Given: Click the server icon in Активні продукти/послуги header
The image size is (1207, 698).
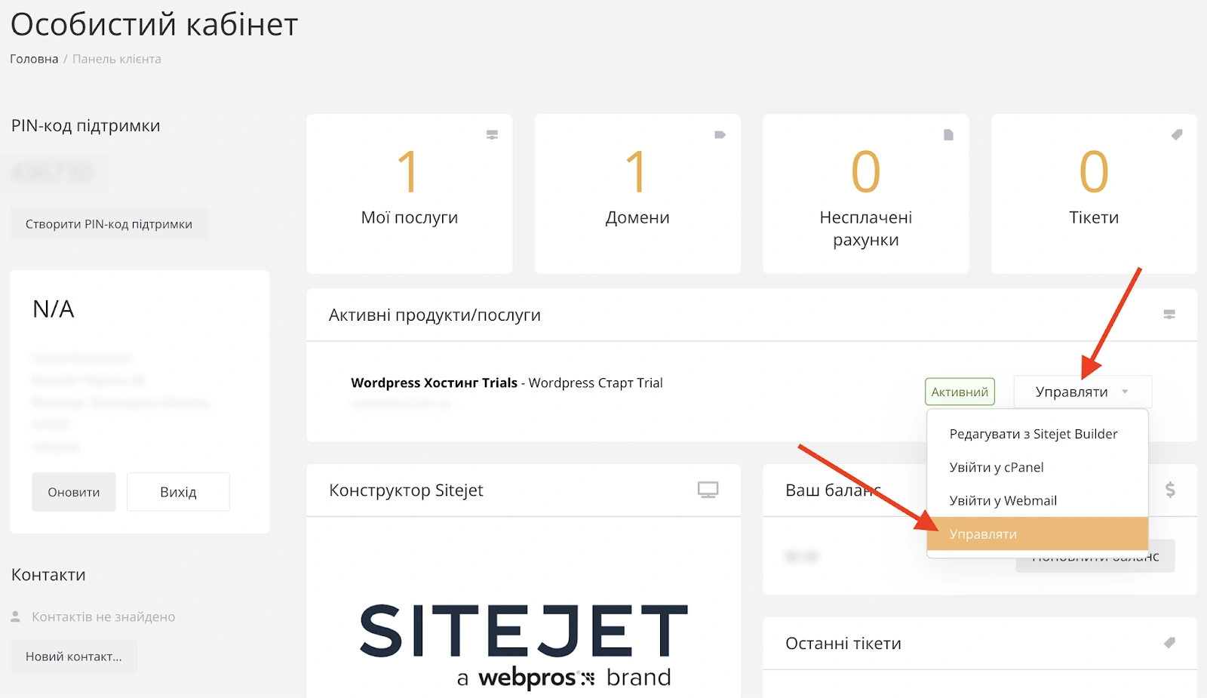Looking at the screenshot, I should [x=1169, y=315].
